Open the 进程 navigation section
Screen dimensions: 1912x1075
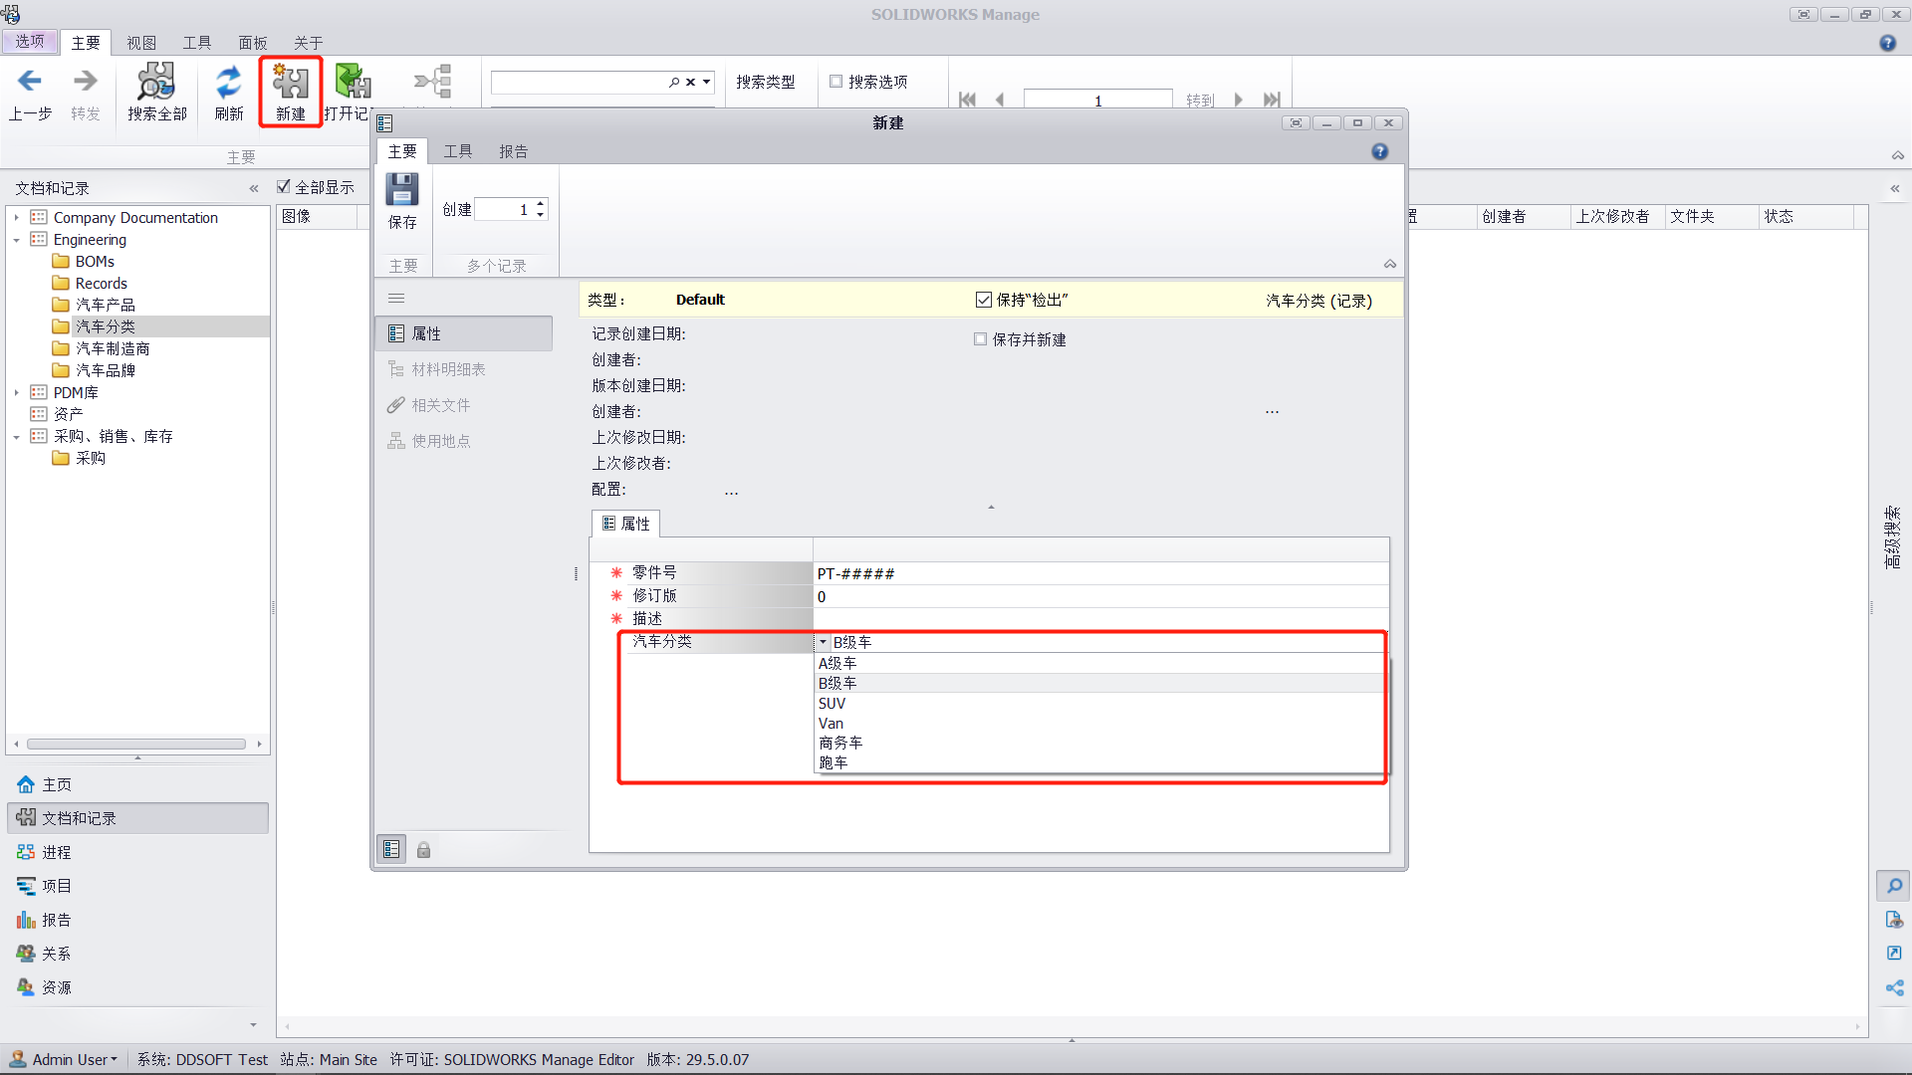click(x=56, y=852)
